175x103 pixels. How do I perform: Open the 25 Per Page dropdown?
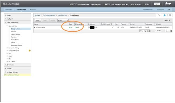(144, 31)
